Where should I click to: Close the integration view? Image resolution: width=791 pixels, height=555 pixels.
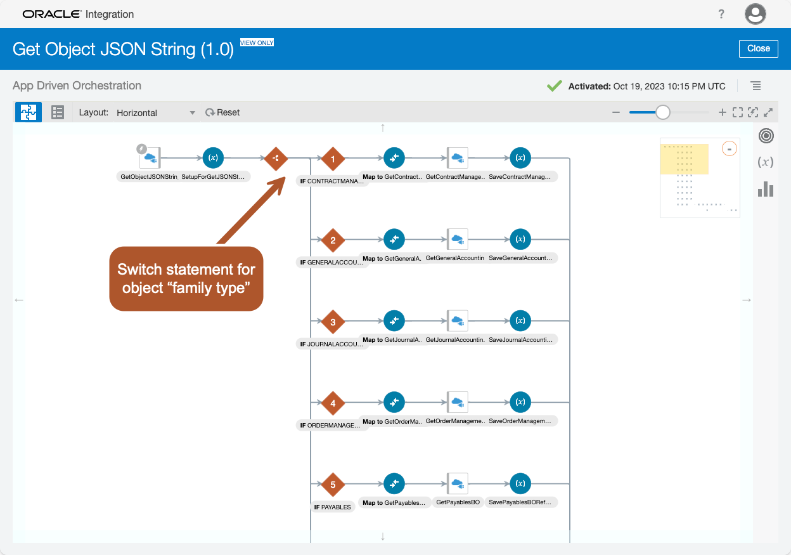click(x=758, y=48)
